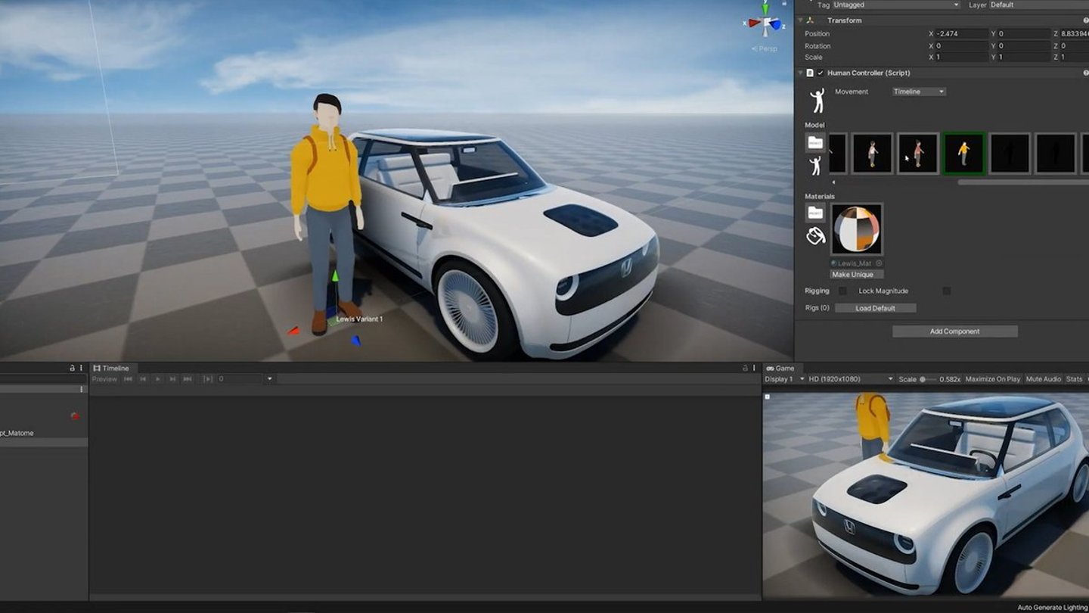Open the timeline options dropdown arrow
1089x613 pixels.
269,378
